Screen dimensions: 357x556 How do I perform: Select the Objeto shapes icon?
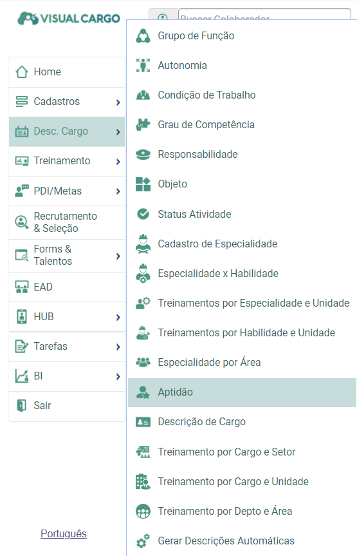(143, 184)
